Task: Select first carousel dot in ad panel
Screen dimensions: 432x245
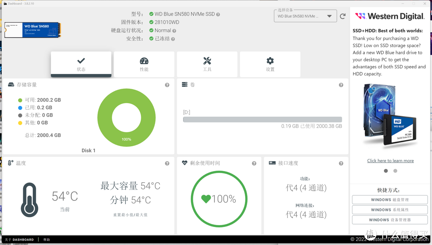Action: pyautogui.click(x=386, y=171)
